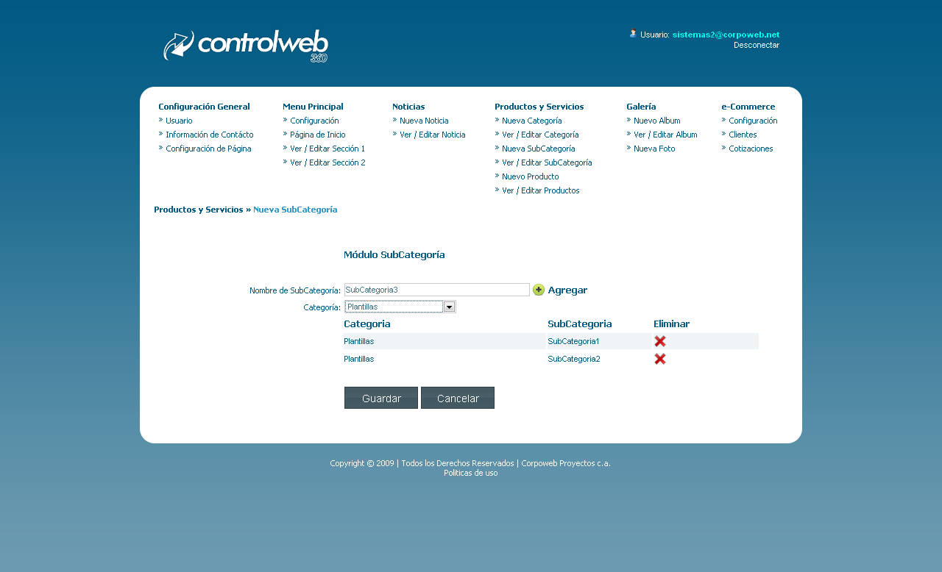Click the Desconectar link
942x572 pixels.
pyautogui.click(x=756, y=45)
